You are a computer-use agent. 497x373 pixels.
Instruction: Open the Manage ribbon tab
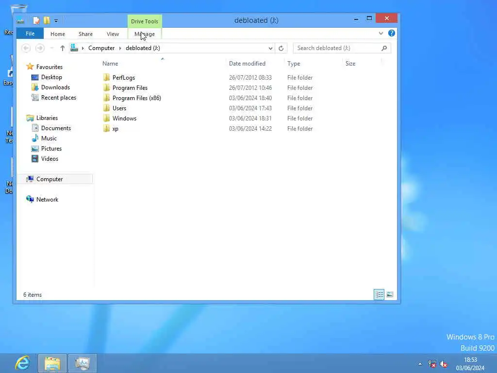click(x=145, y=34)
